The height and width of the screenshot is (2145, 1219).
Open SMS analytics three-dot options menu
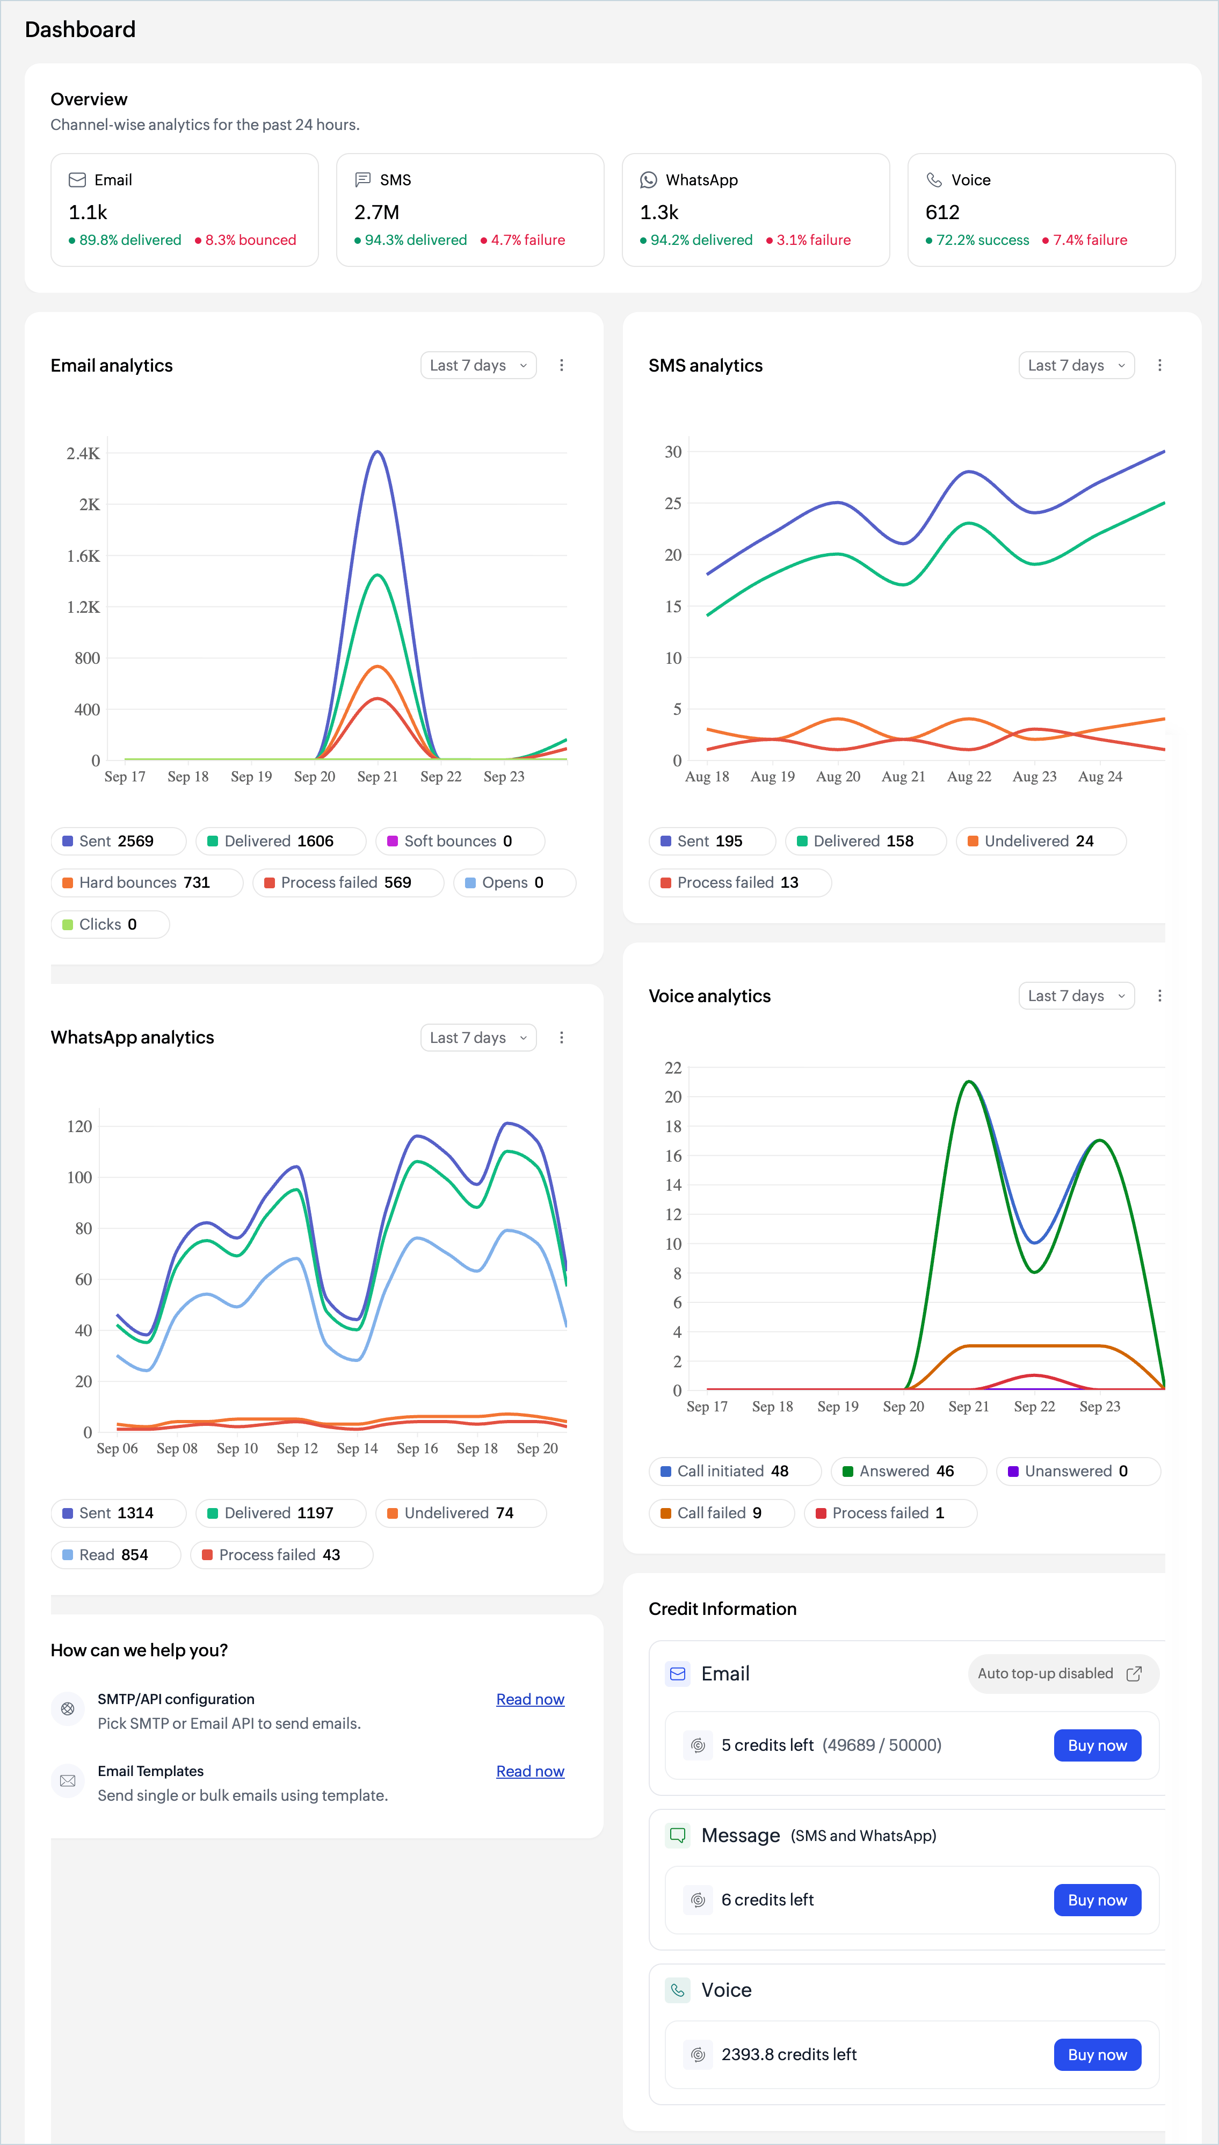(1159, 365)
